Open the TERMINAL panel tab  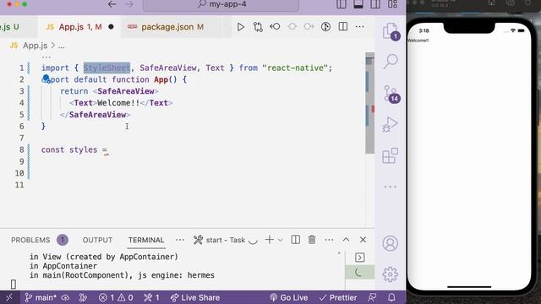[146, 240]
